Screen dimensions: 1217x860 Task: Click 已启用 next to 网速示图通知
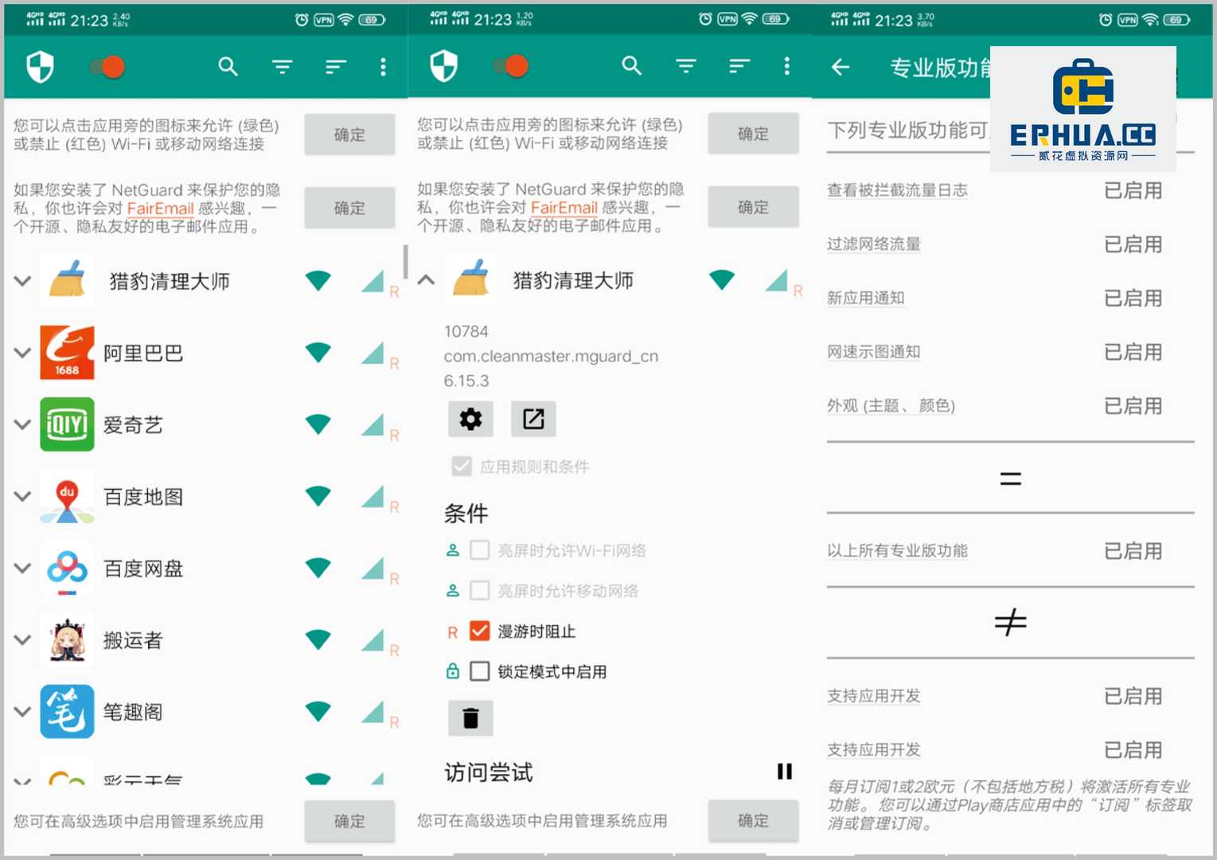pyautogui.click(x=1133, y=352)
